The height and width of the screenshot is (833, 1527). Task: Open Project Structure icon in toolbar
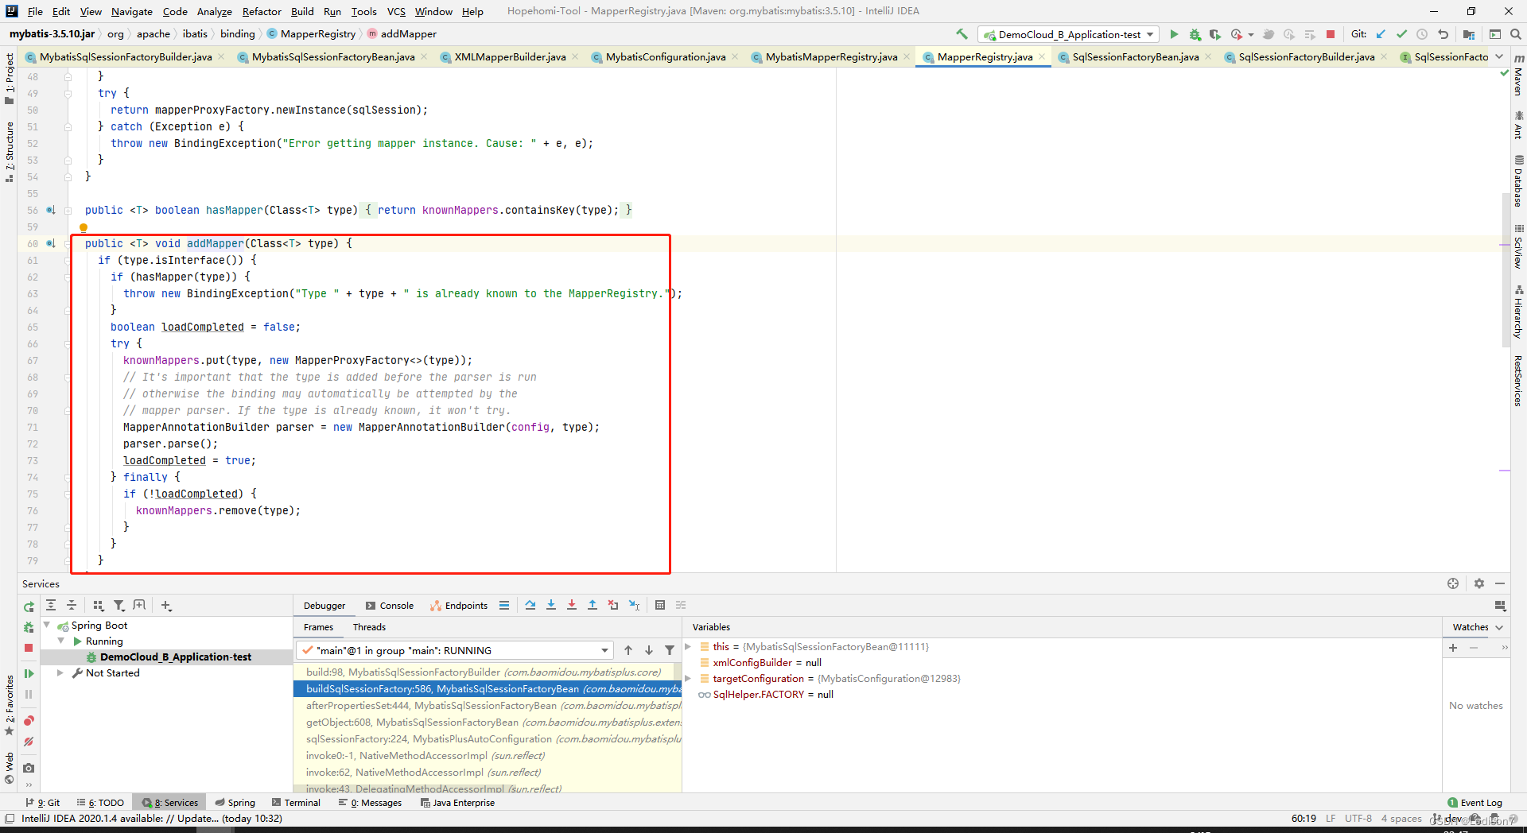click(x=1469, y=34)
